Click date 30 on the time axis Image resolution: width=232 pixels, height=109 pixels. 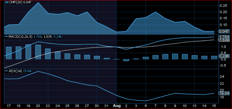pos(97,106)
